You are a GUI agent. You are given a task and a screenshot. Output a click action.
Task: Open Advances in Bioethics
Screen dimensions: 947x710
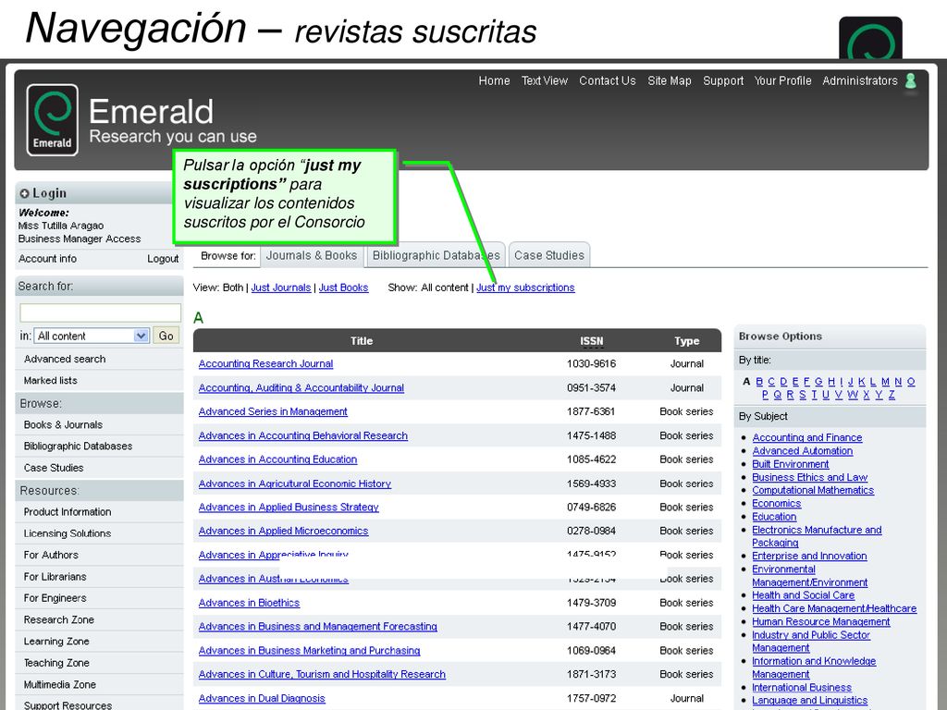point(250,603)
